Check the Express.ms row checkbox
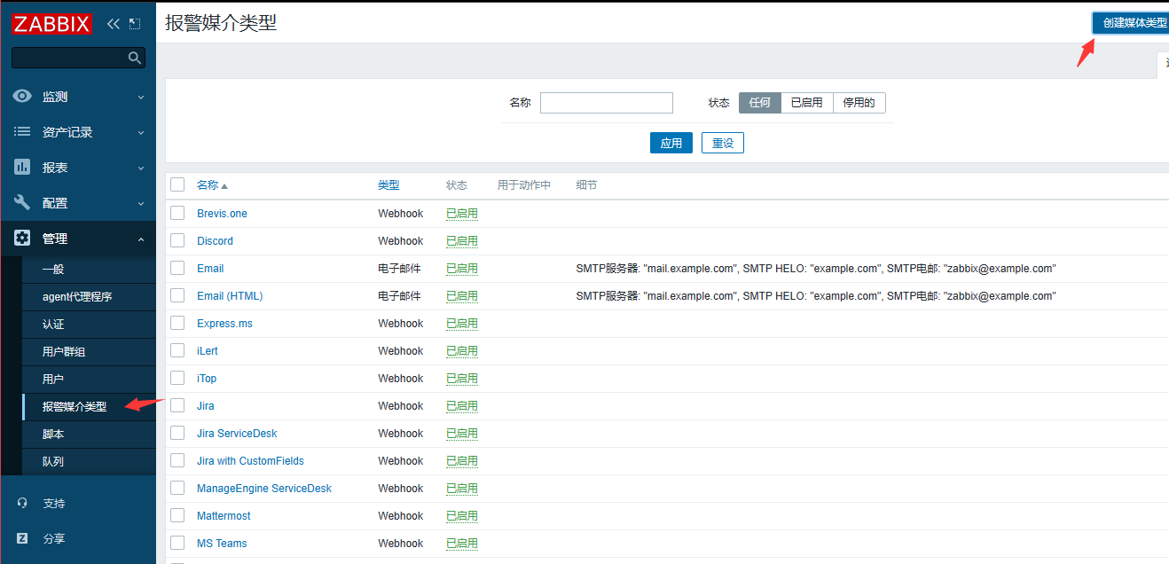Screen dimensions: 1169x564 (x=177, y=323)
